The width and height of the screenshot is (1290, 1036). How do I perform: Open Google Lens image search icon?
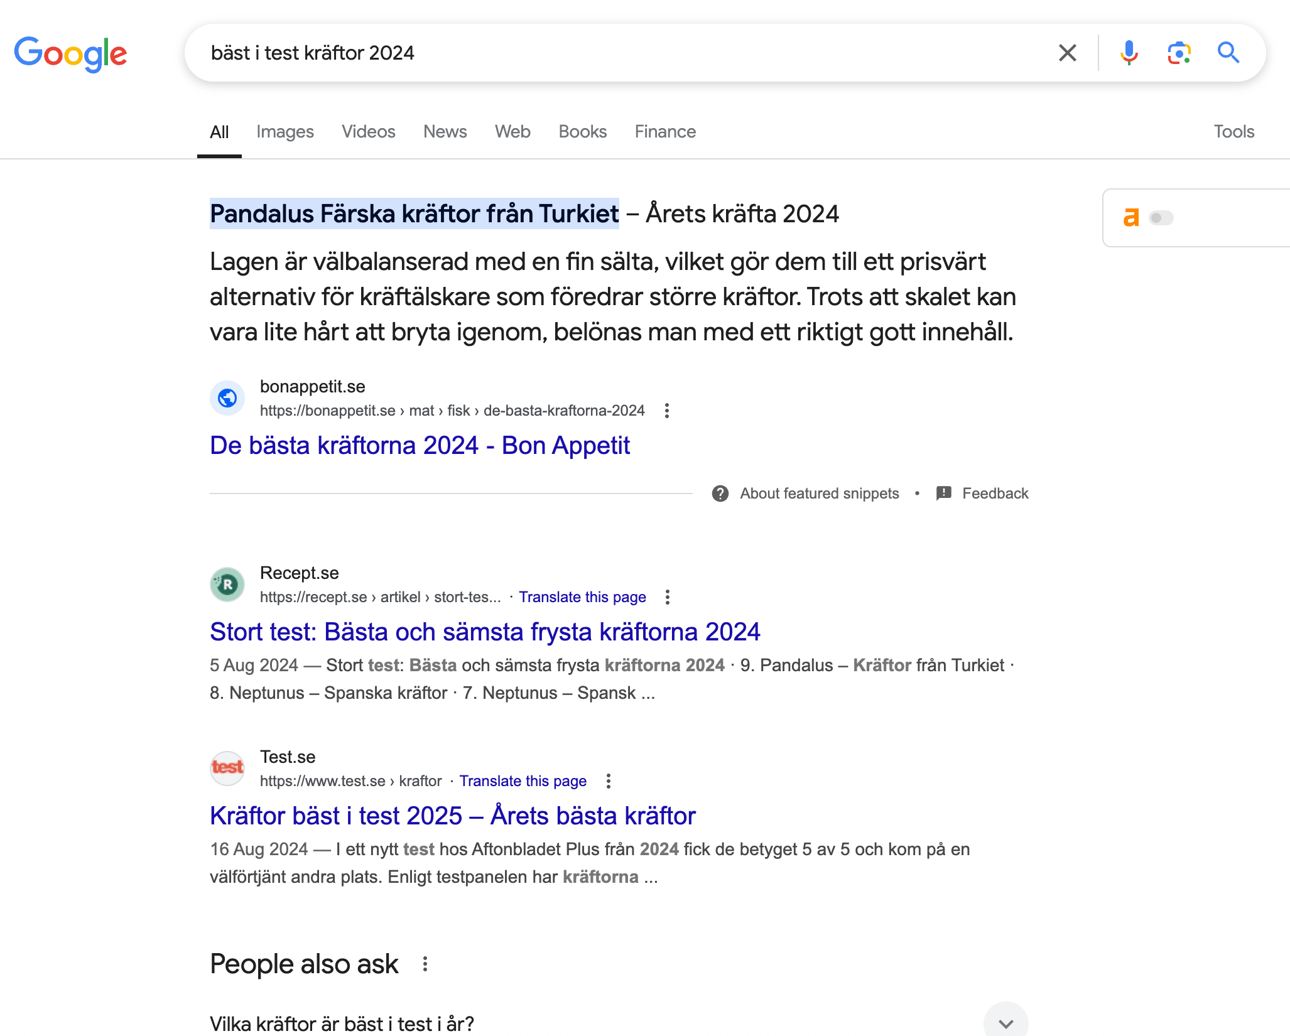pos(1179,53)
